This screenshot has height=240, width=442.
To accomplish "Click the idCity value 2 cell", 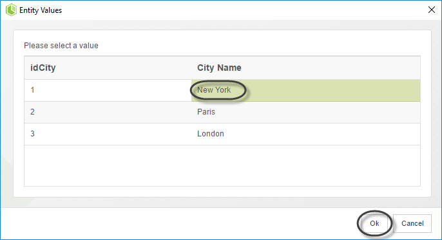I will tap(108, 112).
